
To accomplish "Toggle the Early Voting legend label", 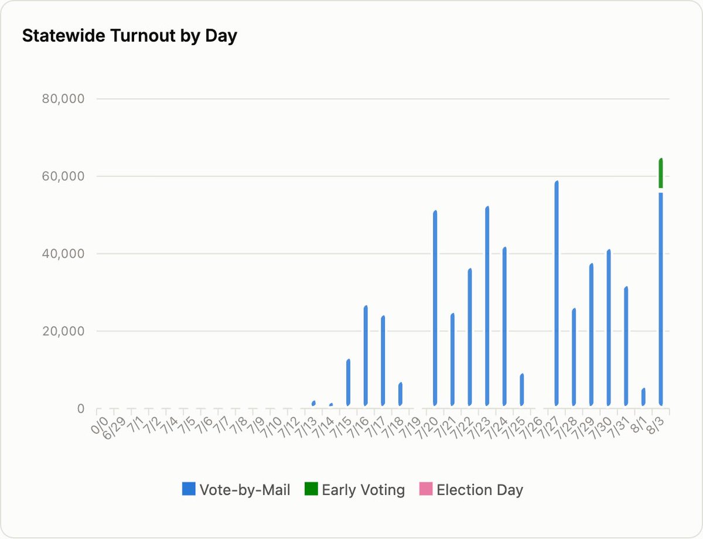I will [363, 490].
